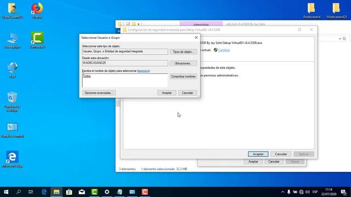Open Task View on the taskbar
This screenshot has width=351, height=197.
pos(31,192)
